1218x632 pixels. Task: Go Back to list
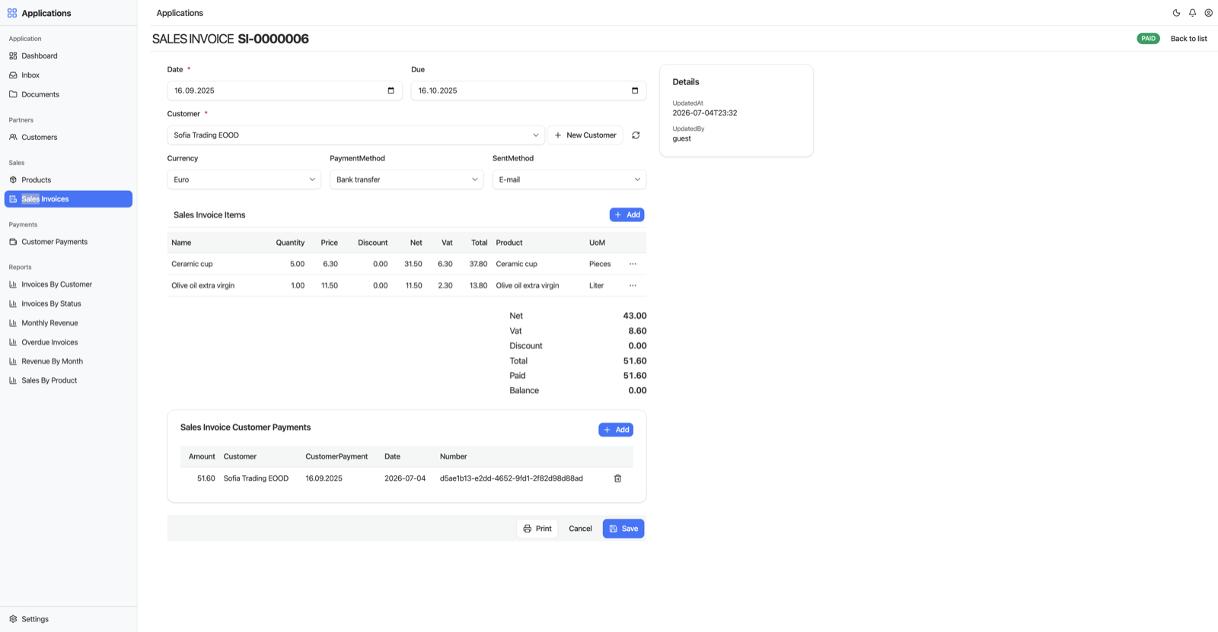point(1188,39)
